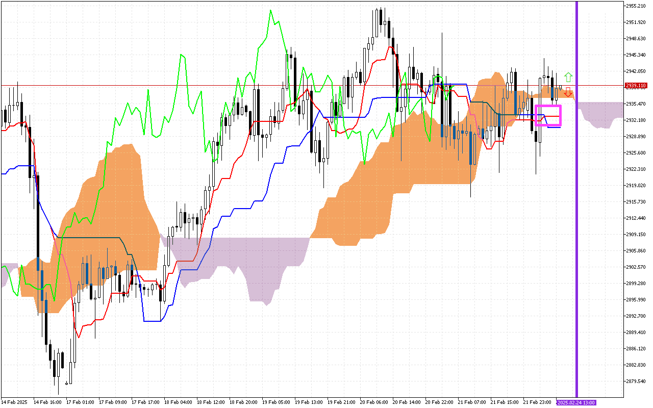This screenshot has width=653, height=408.
Task: Click the 21 Feb 07:00 time axis label
Action: (473, 402)
